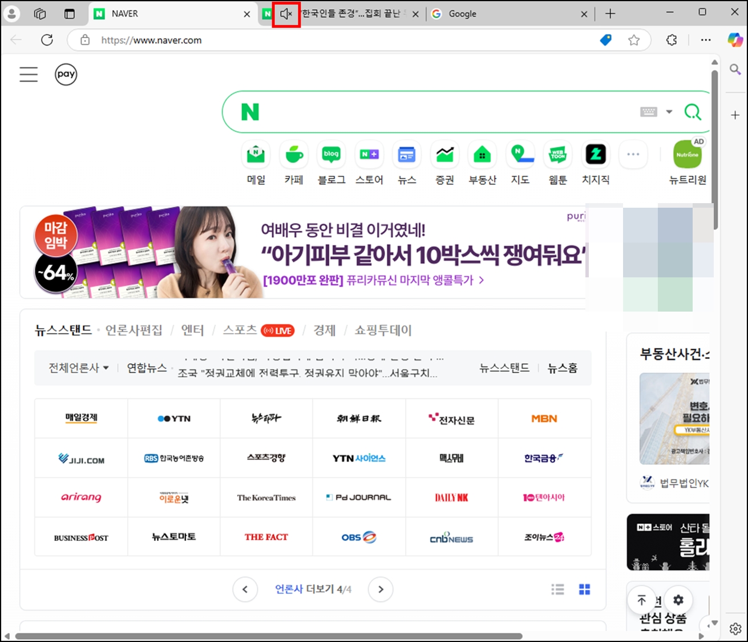Open the tab actions menu icon
The width and height of the screenshot is (748, 642).
tap(69, 14)
